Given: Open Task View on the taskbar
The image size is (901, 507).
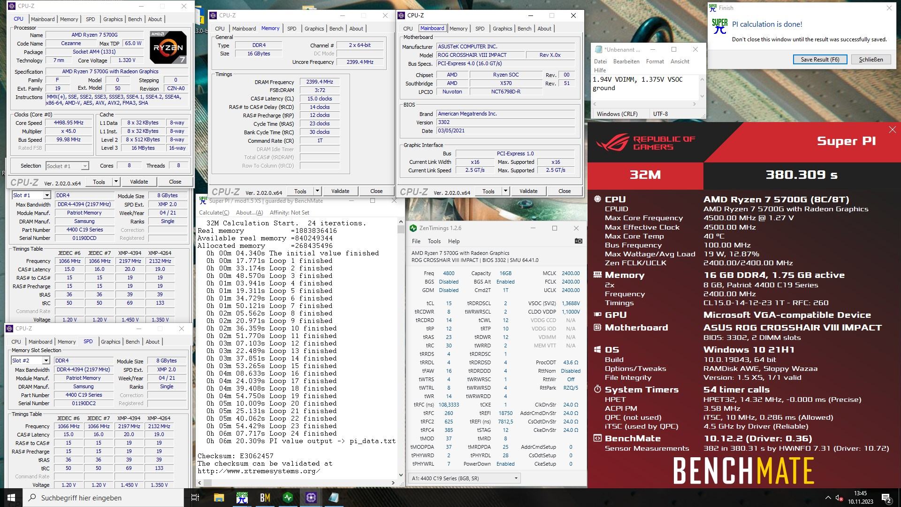Looking at the screenshot, I should pyautogui.click(x=195, y=498).
